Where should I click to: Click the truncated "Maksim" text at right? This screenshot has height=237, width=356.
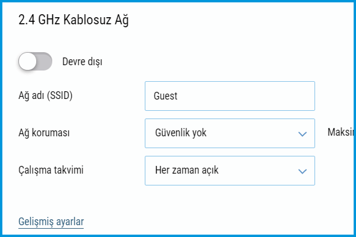pyautogui.click(x=341, y=132)
